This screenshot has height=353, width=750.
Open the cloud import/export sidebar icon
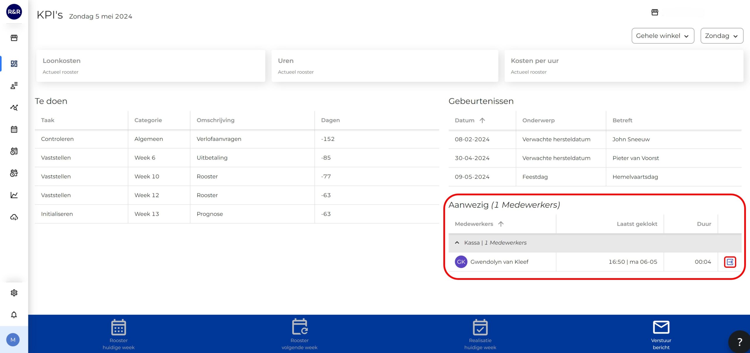pyautogui.click(x=14, y=217)
